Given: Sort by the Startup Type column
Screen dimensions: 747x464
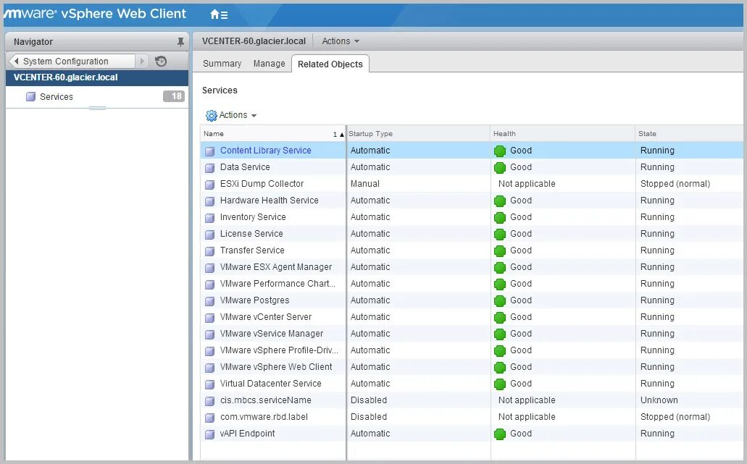Looking at the screenshot, I should click(418, 134).
